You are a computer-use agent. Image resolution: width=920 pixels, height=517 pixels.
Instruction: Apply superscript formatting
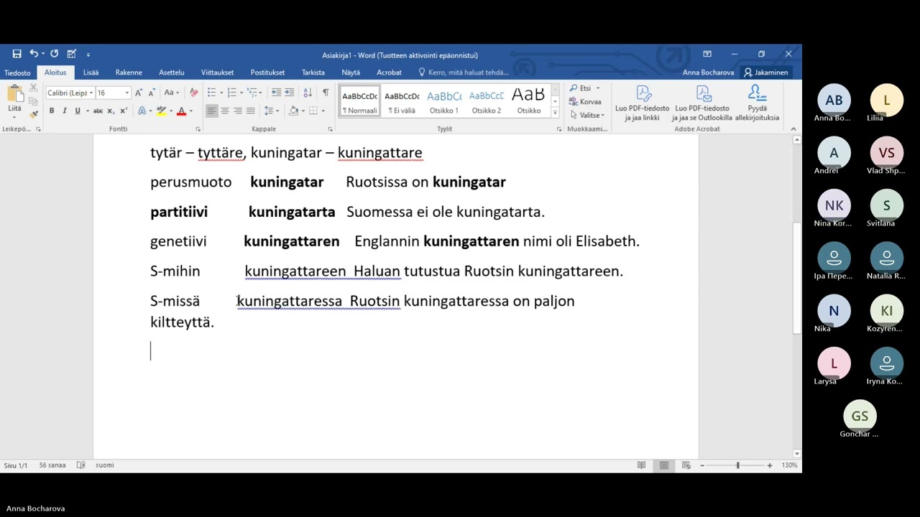pos(124,111)
